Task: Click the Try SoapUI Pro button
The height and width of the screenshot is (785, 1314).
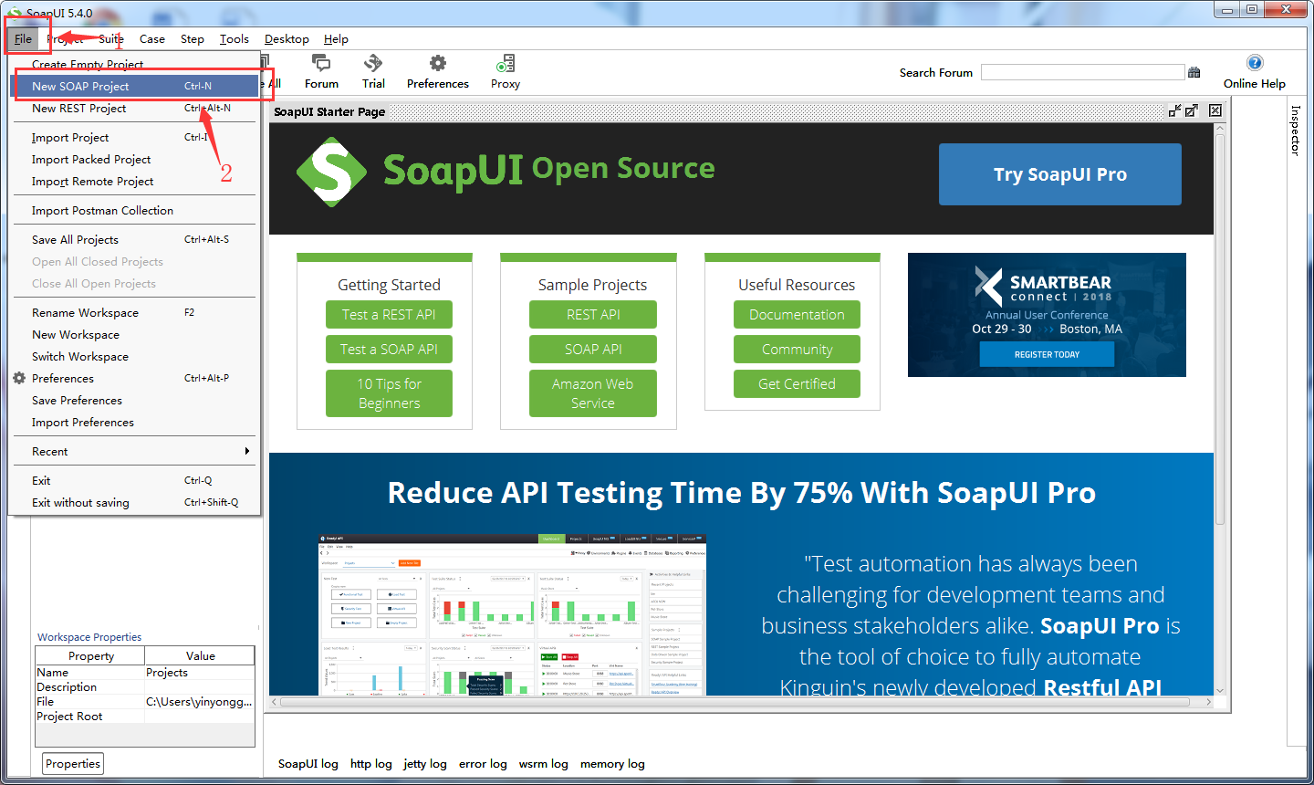Action: (x=1059, y=173)
